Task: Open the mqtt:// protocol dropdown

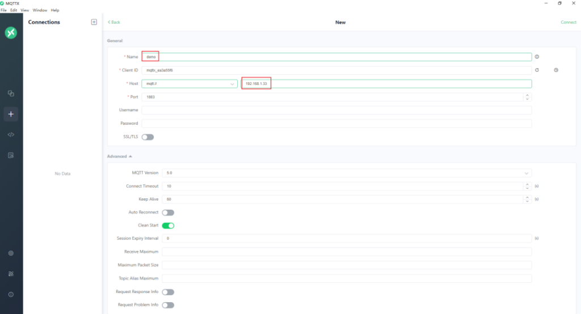Action: (190, 84)
